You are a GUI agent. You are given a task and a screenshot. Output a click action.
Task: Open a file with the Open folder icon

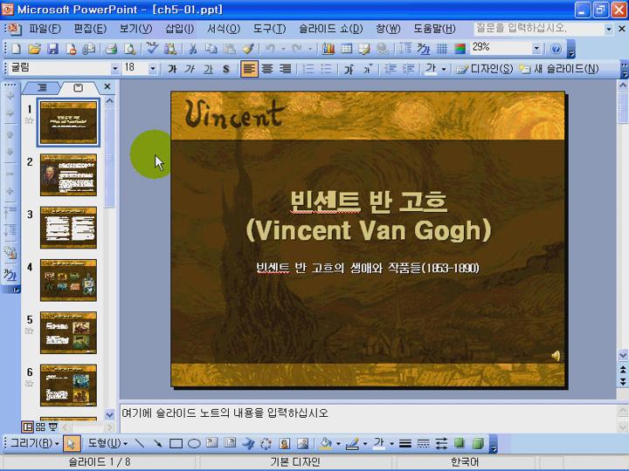pyautogui.click(x=34, y=49)
